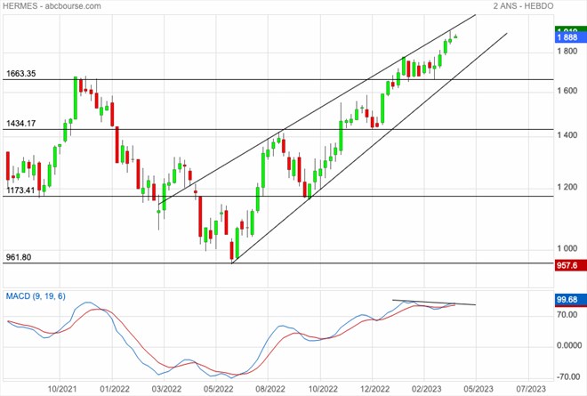Click the 1 800 price axis label
Image resolution: width=587 pixels, height=396 pixels.
(x=567, y=51)
